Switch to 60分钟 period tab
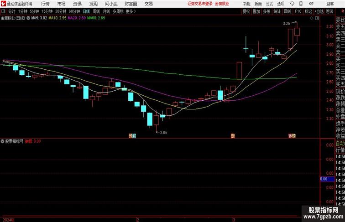The height and width of the screenshot is (222, 345). tap(74, 11)
